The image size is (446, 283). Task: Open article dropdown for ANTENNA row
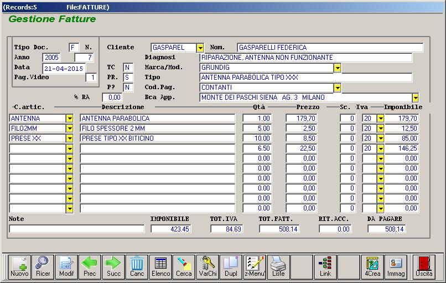[x=69, y=119]
